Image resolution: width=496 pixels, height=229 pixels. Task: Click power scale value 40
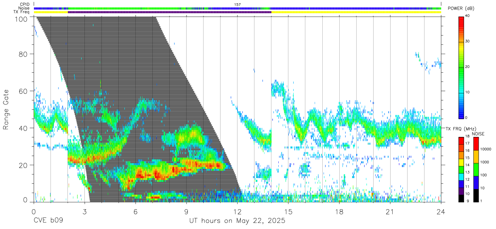click(467, 16)
